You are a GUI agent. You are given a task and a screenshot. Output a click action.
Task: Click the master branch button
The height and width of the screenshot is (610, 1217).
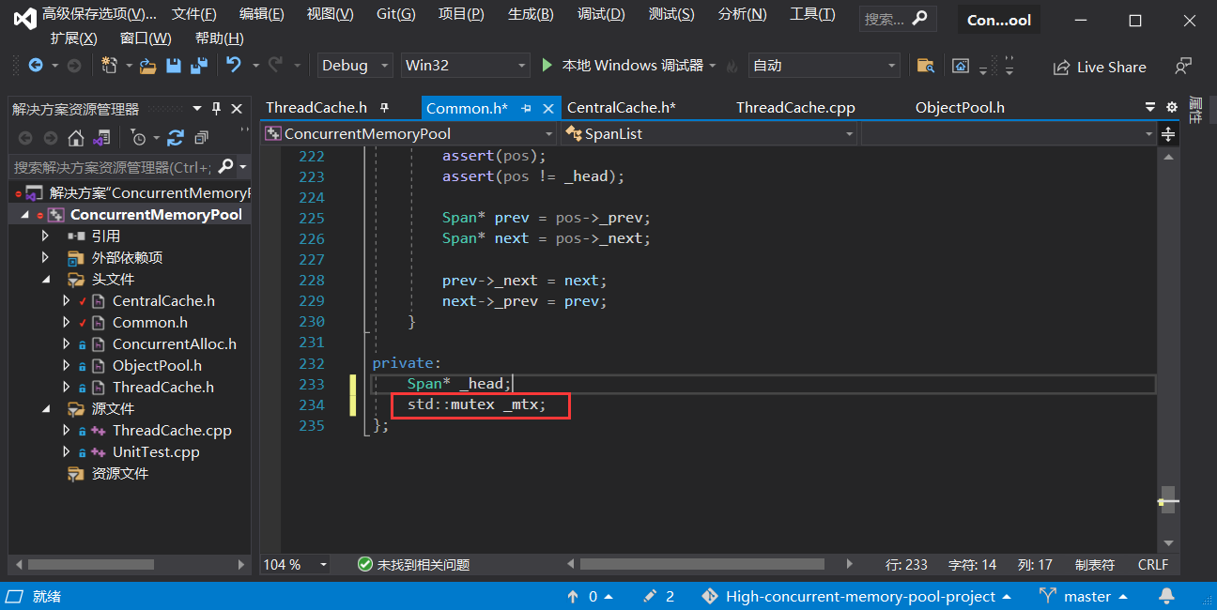tap(1084, 597)
